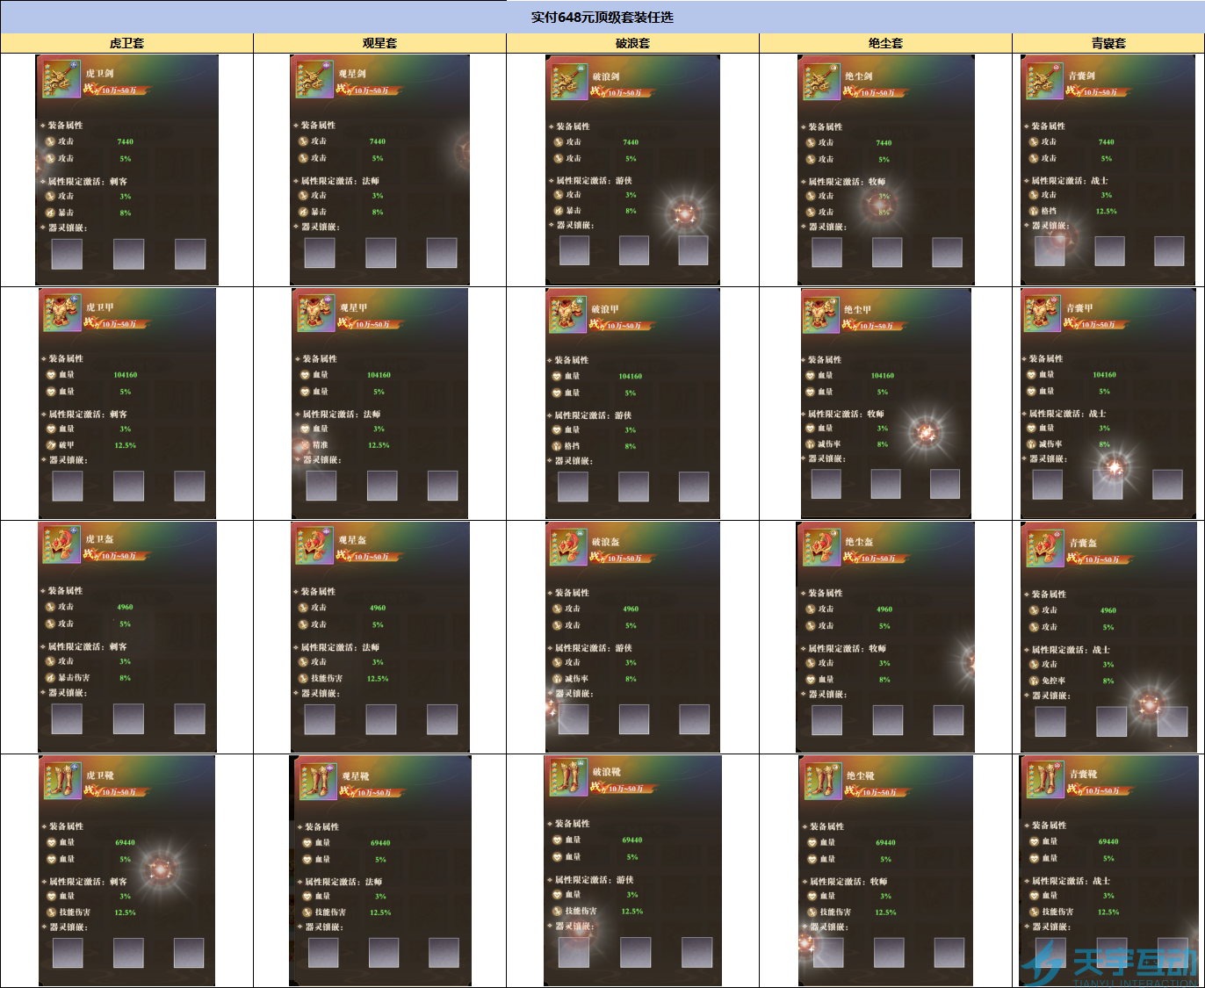1205x988 pixels.
Task: Click 血量 8% stat in 绝尘盔 card
Action: pos(848,680)
